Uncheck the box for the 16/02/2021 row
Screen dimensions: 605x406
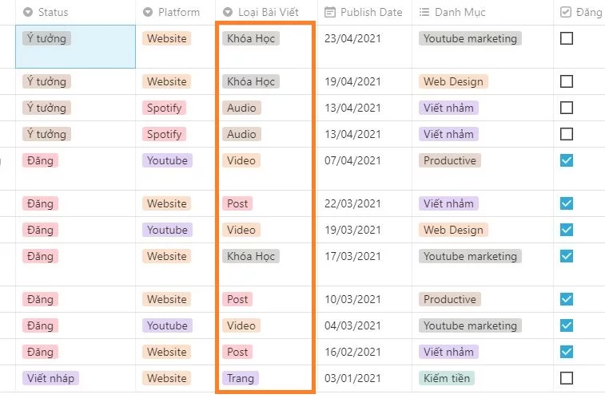(x=567, y=352)
